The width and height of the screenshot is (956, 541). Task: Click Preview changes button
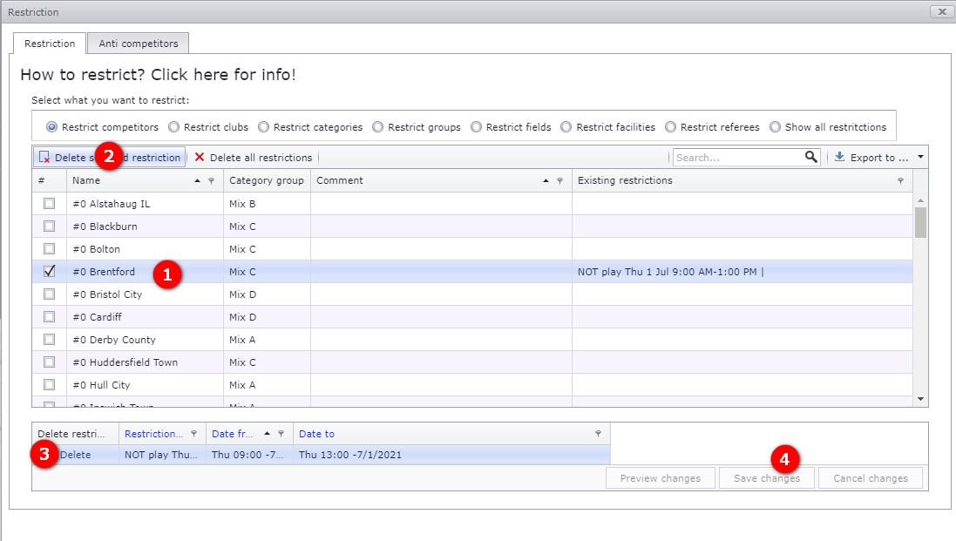[x=661, y=478]
